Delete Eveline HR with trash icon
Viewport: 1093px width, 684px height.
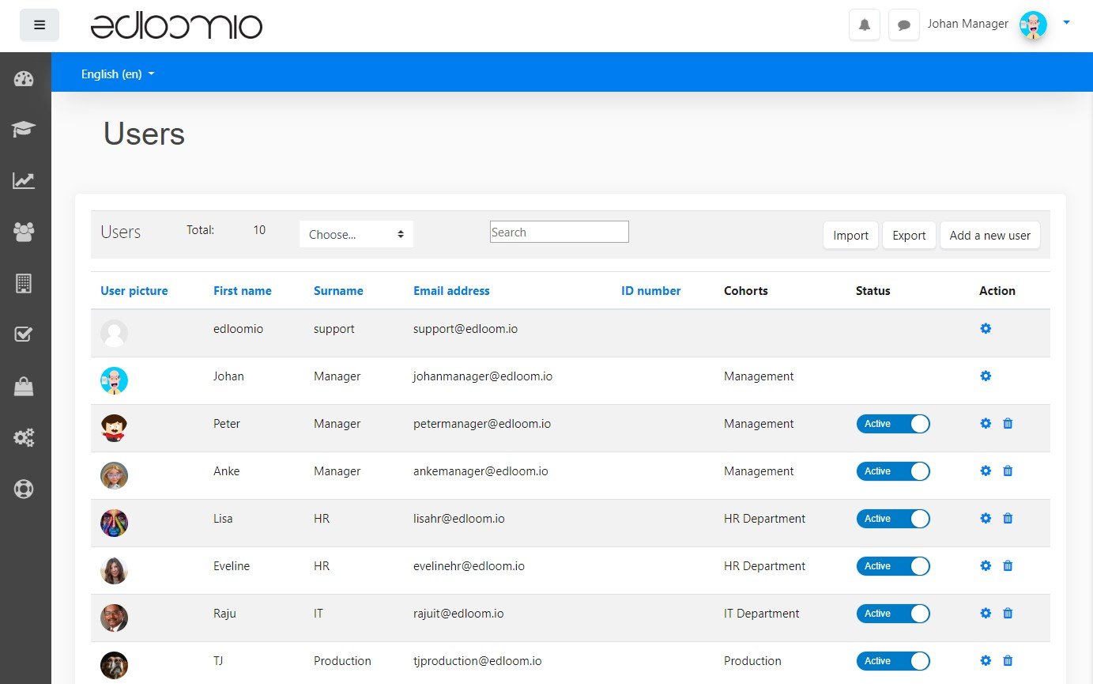(x=1008, y=565)
